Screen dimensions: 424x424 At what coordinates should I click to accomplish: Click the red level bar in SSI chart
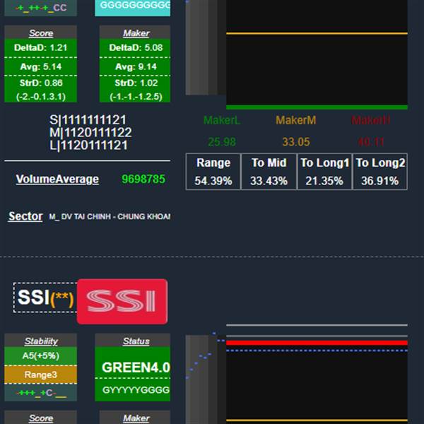[317, 343]
